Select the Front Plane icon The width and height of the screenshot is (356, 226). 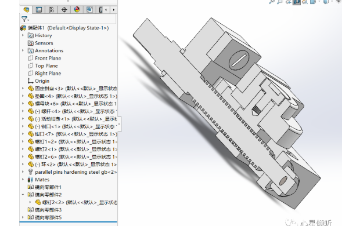30,58
